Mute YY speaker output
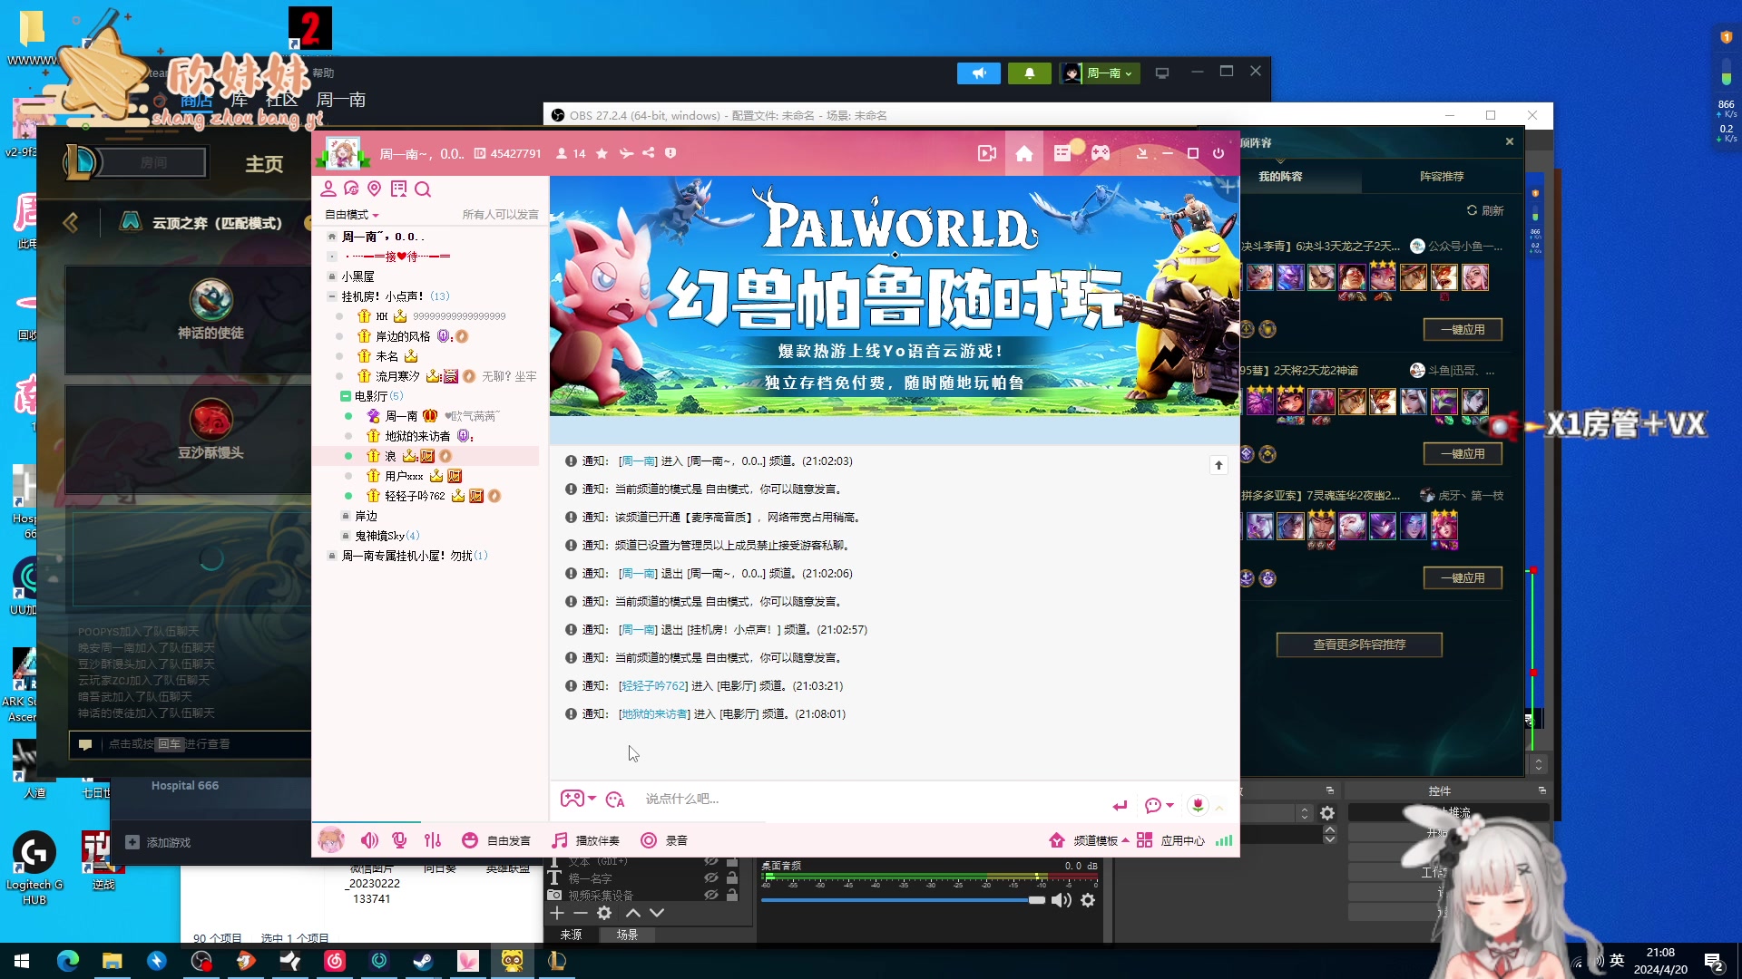The height and width of the screenshot is (979, 1742). pos(369,840)
